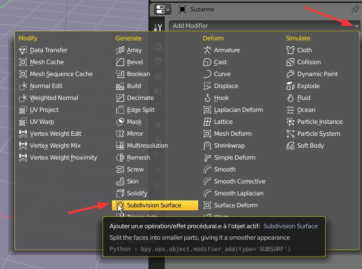Click the Vertex Weight Edit icon
Image resolution: width=362 pixels, height=269 pixels.
coord(23,134)
